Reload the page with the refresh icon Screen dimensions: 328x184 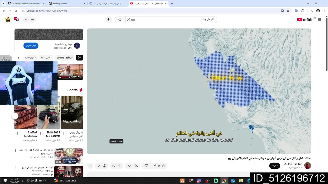click(16, 11)
